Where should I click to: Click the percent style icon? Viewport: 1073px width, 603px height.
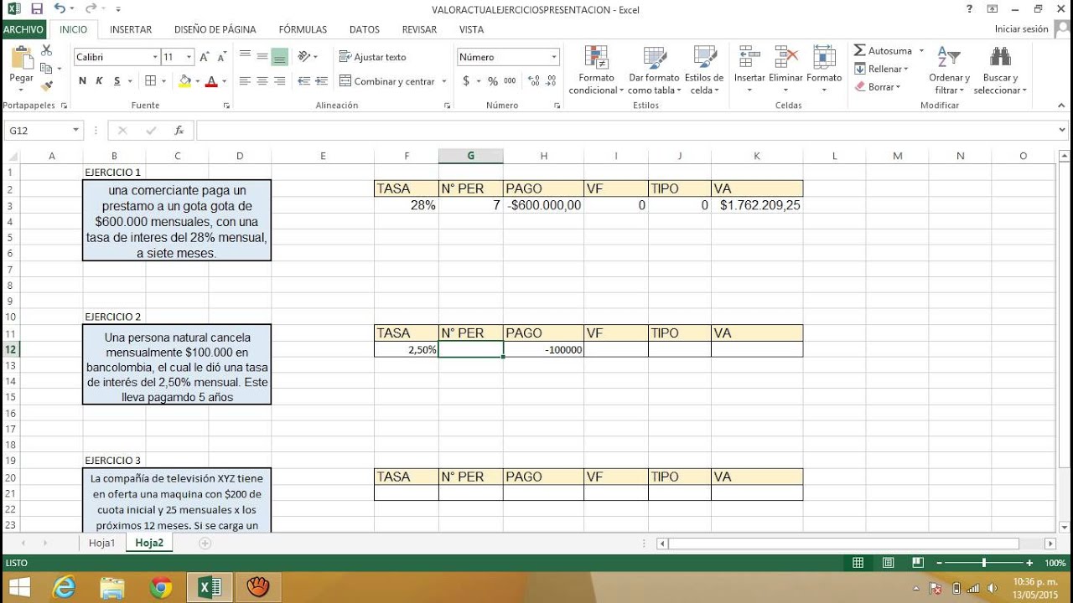click(x=492, y=81)
